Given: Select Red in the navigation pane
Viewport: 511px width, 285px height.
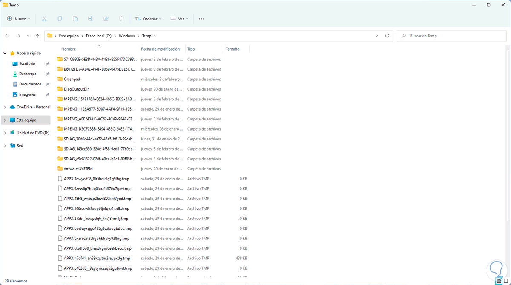Looking at the screenshot, I should (x=20, y=145).
